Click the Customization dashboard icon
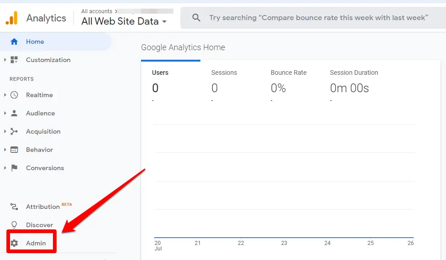The image size is (446, 260). pos(14,60)
